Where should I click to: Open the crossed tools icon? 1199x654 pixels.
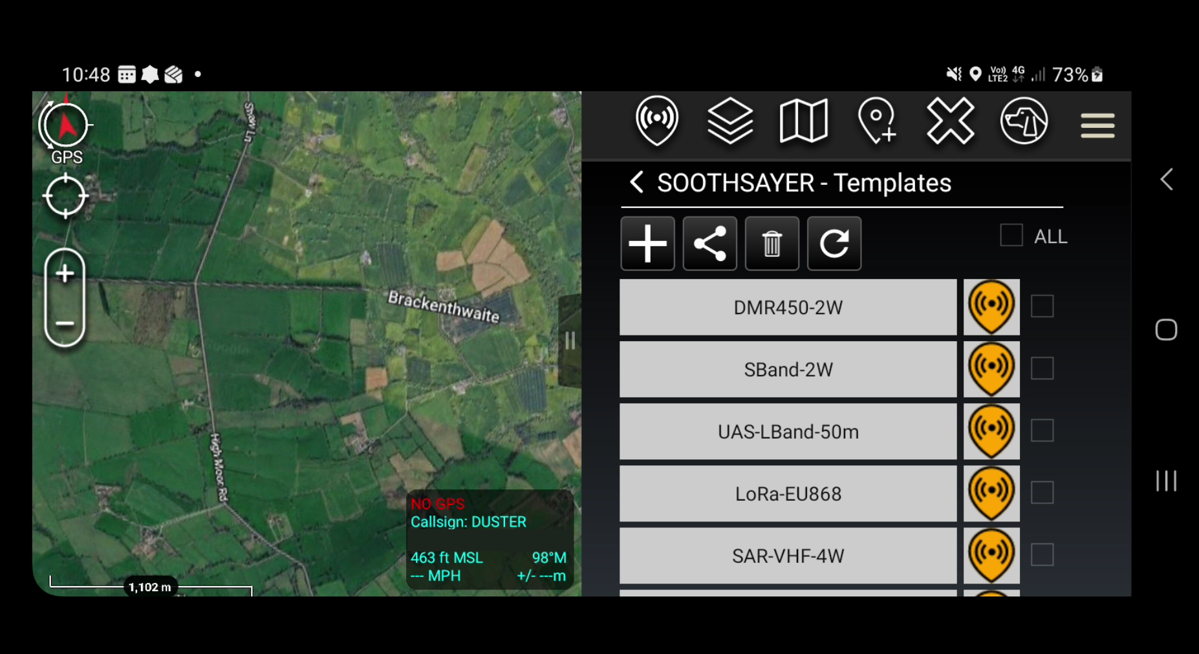pos(950,121)
